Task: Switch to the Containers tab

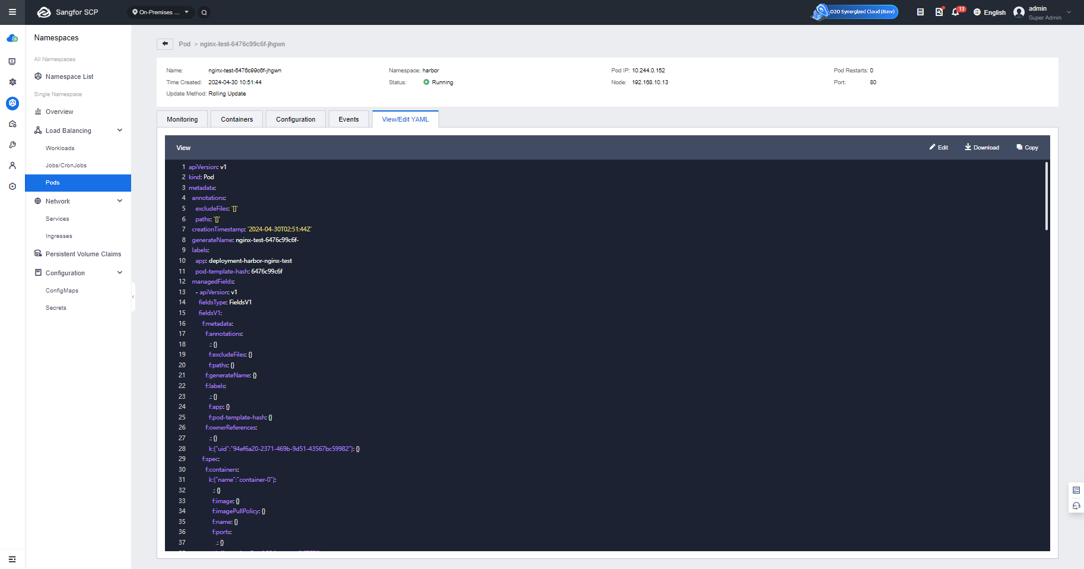Action: click(x=237, y=119)
